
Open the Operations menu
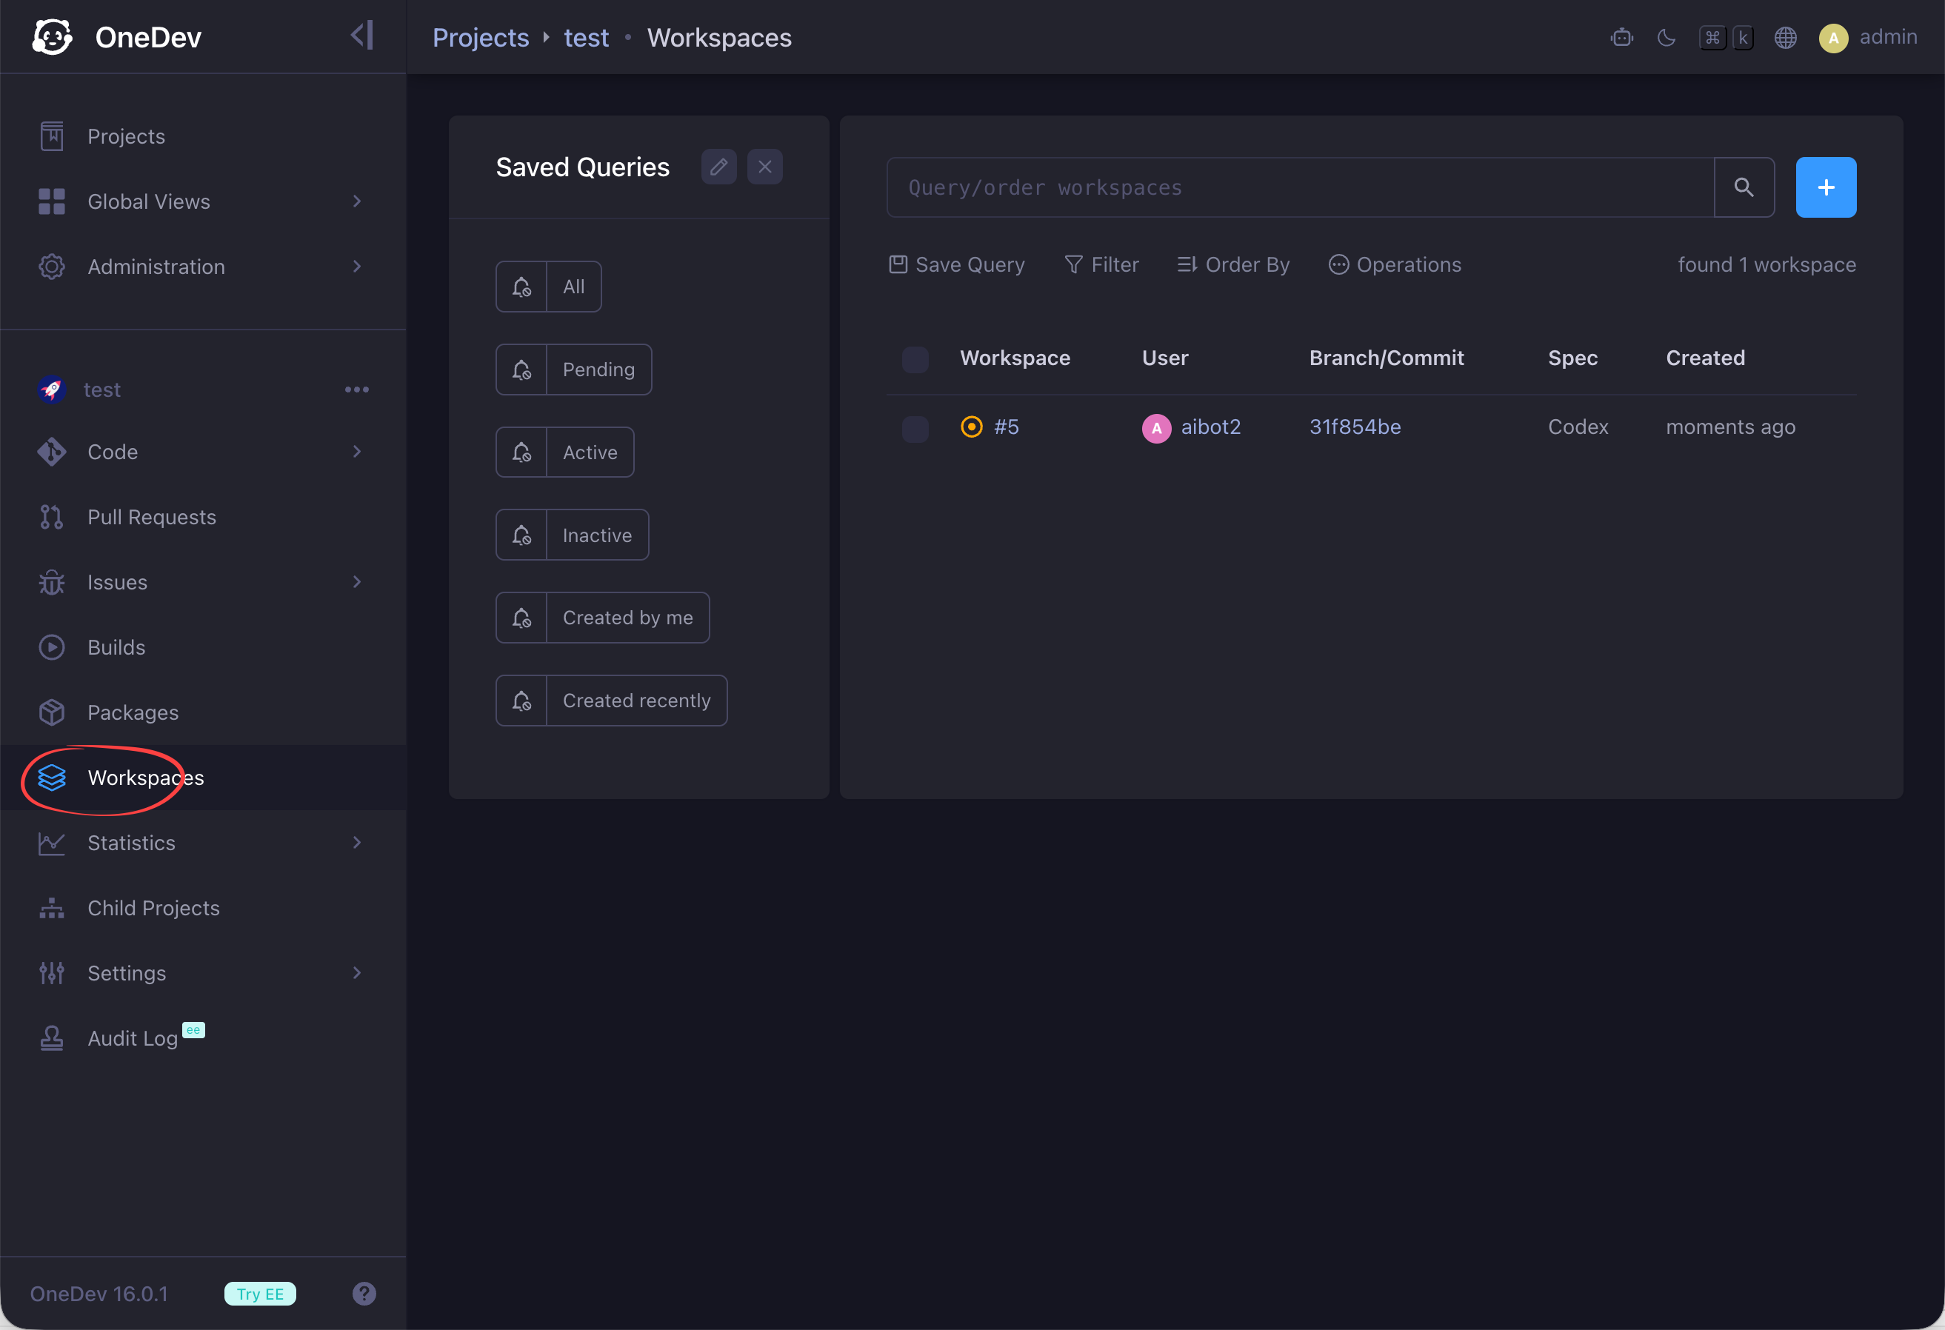pos(1394,264)
